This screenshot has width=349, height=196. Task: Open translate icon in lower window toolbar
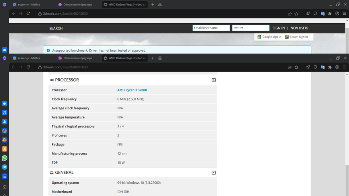(x=322, y=67)
